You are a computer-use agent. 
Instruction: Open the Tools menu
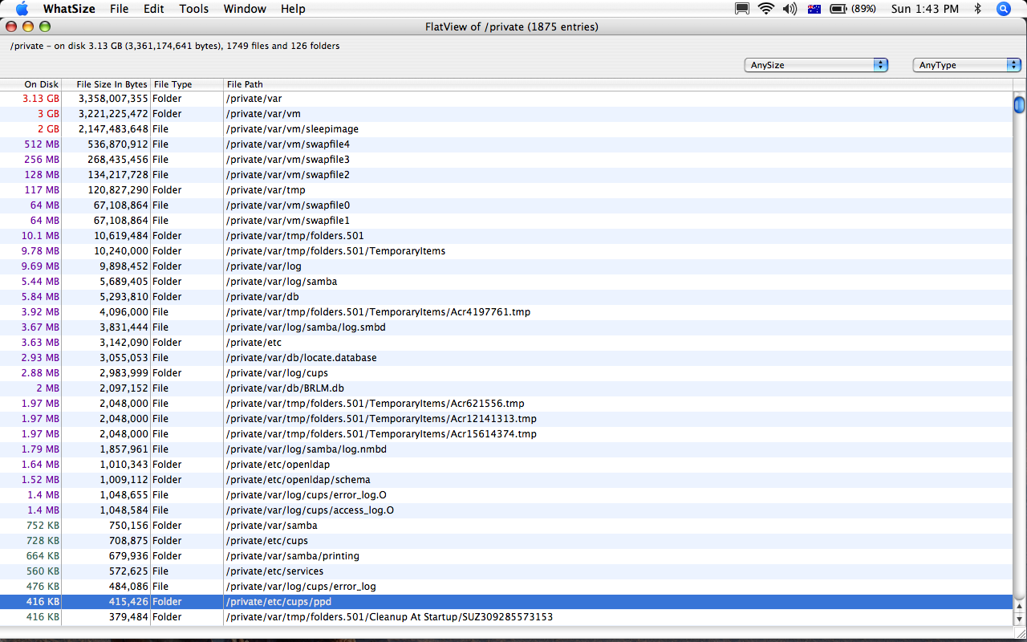pyautogui.click(x=193, y=9)
